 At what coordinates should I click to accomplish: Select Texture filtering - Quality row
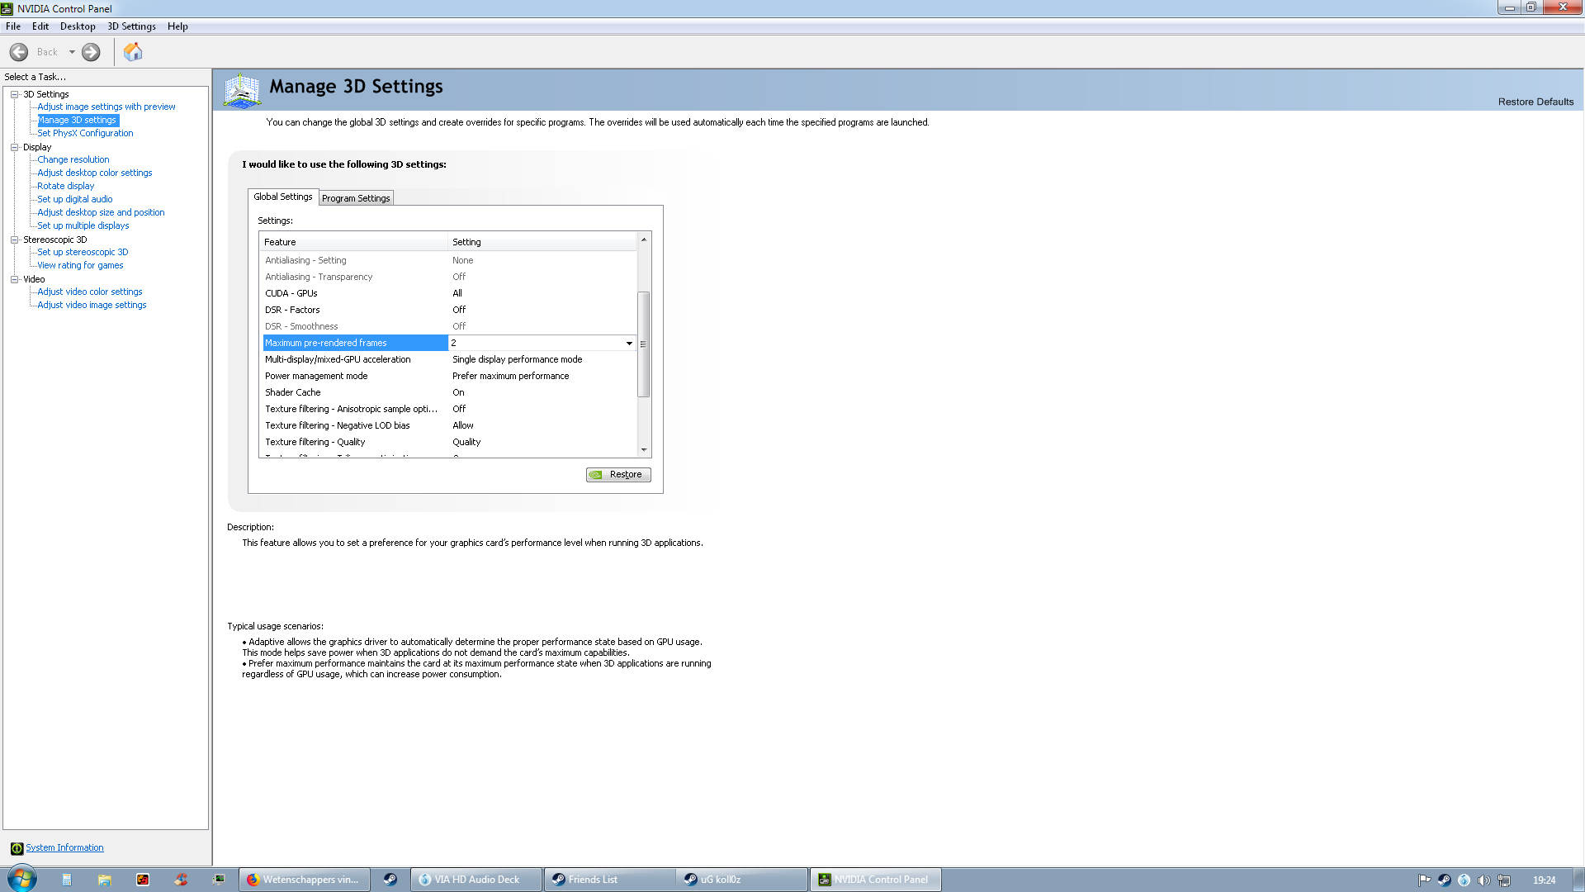[450, 442]
